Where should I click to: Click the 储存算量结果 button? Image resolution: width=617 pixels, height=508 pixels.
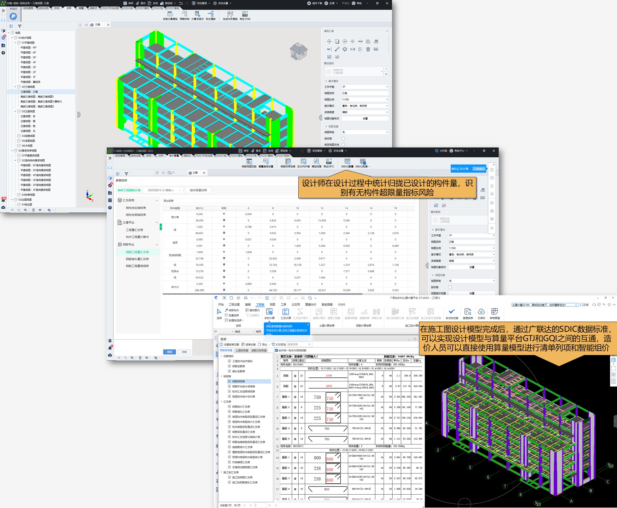point(198,190)
